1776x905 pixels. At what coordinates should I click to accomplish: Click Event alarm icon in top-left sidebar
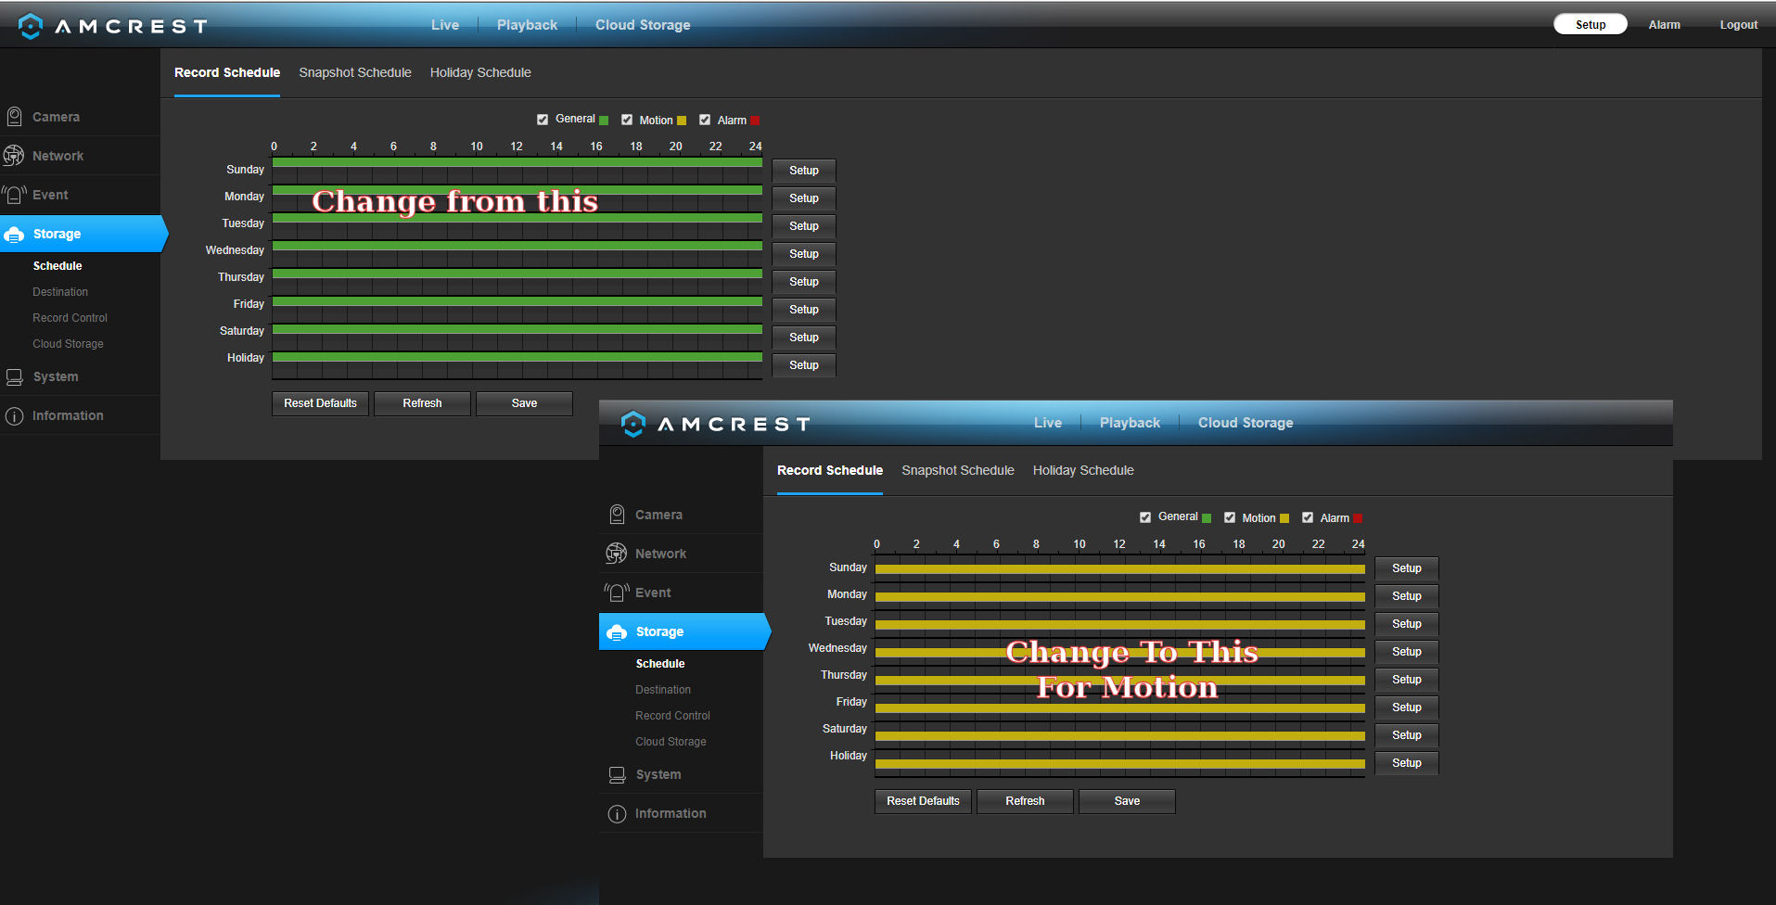click(14, 195)
